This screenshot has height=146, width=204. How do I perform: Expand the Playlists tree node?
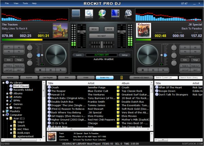point(3,111)
